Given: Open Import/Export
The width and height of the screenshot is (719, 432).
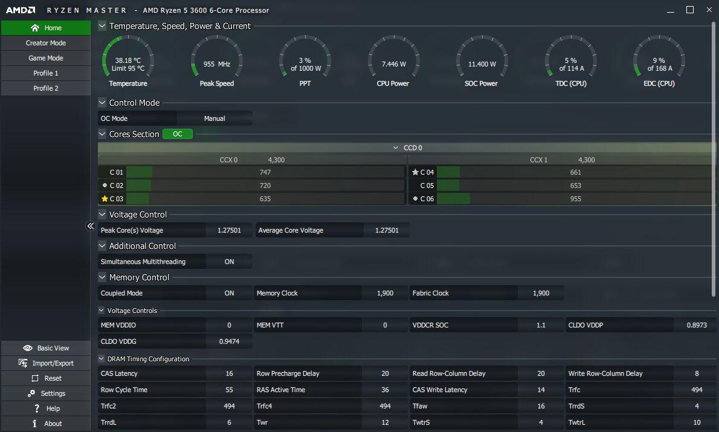Looking at the screenshot, I should tap(46, 363).
